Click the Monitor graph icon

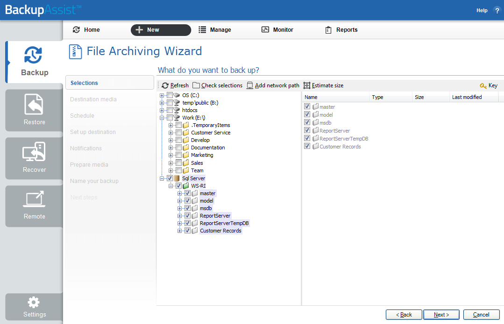[265, 29]
